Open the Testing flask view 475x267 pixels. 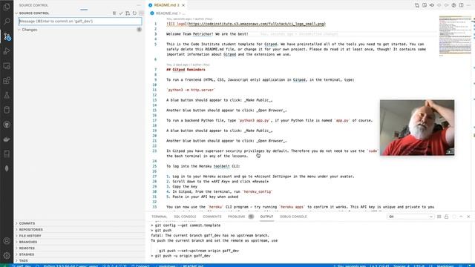7,96
